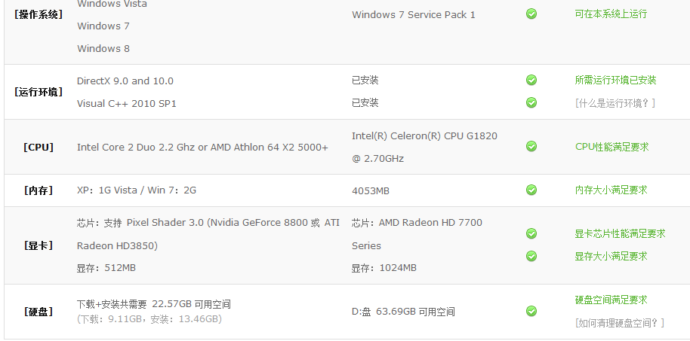The image size is (690, 341).
Task: Click the video memory size check icon
Action: 531,256
